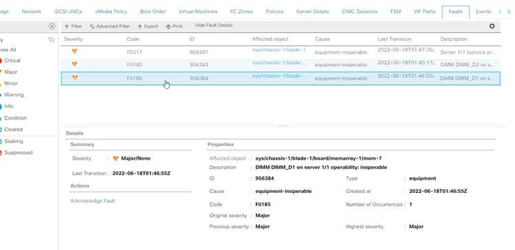This screenshot has width=515, height=250.
Task: Sort by the Code column header
Action: [133, 39]
